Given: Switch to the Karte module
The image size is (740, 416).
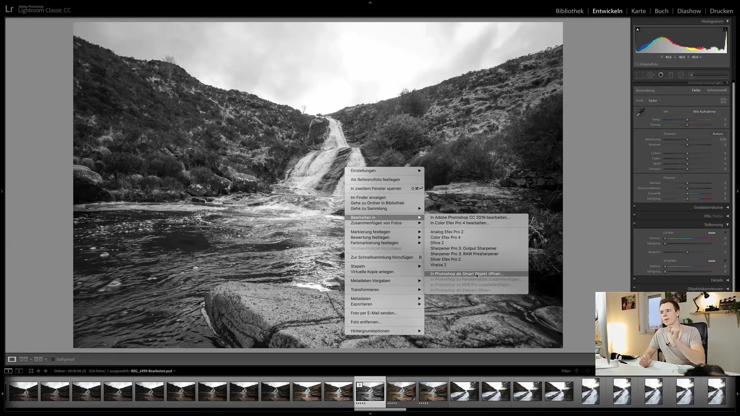Looking at the screenshot, I should [638, 11].
